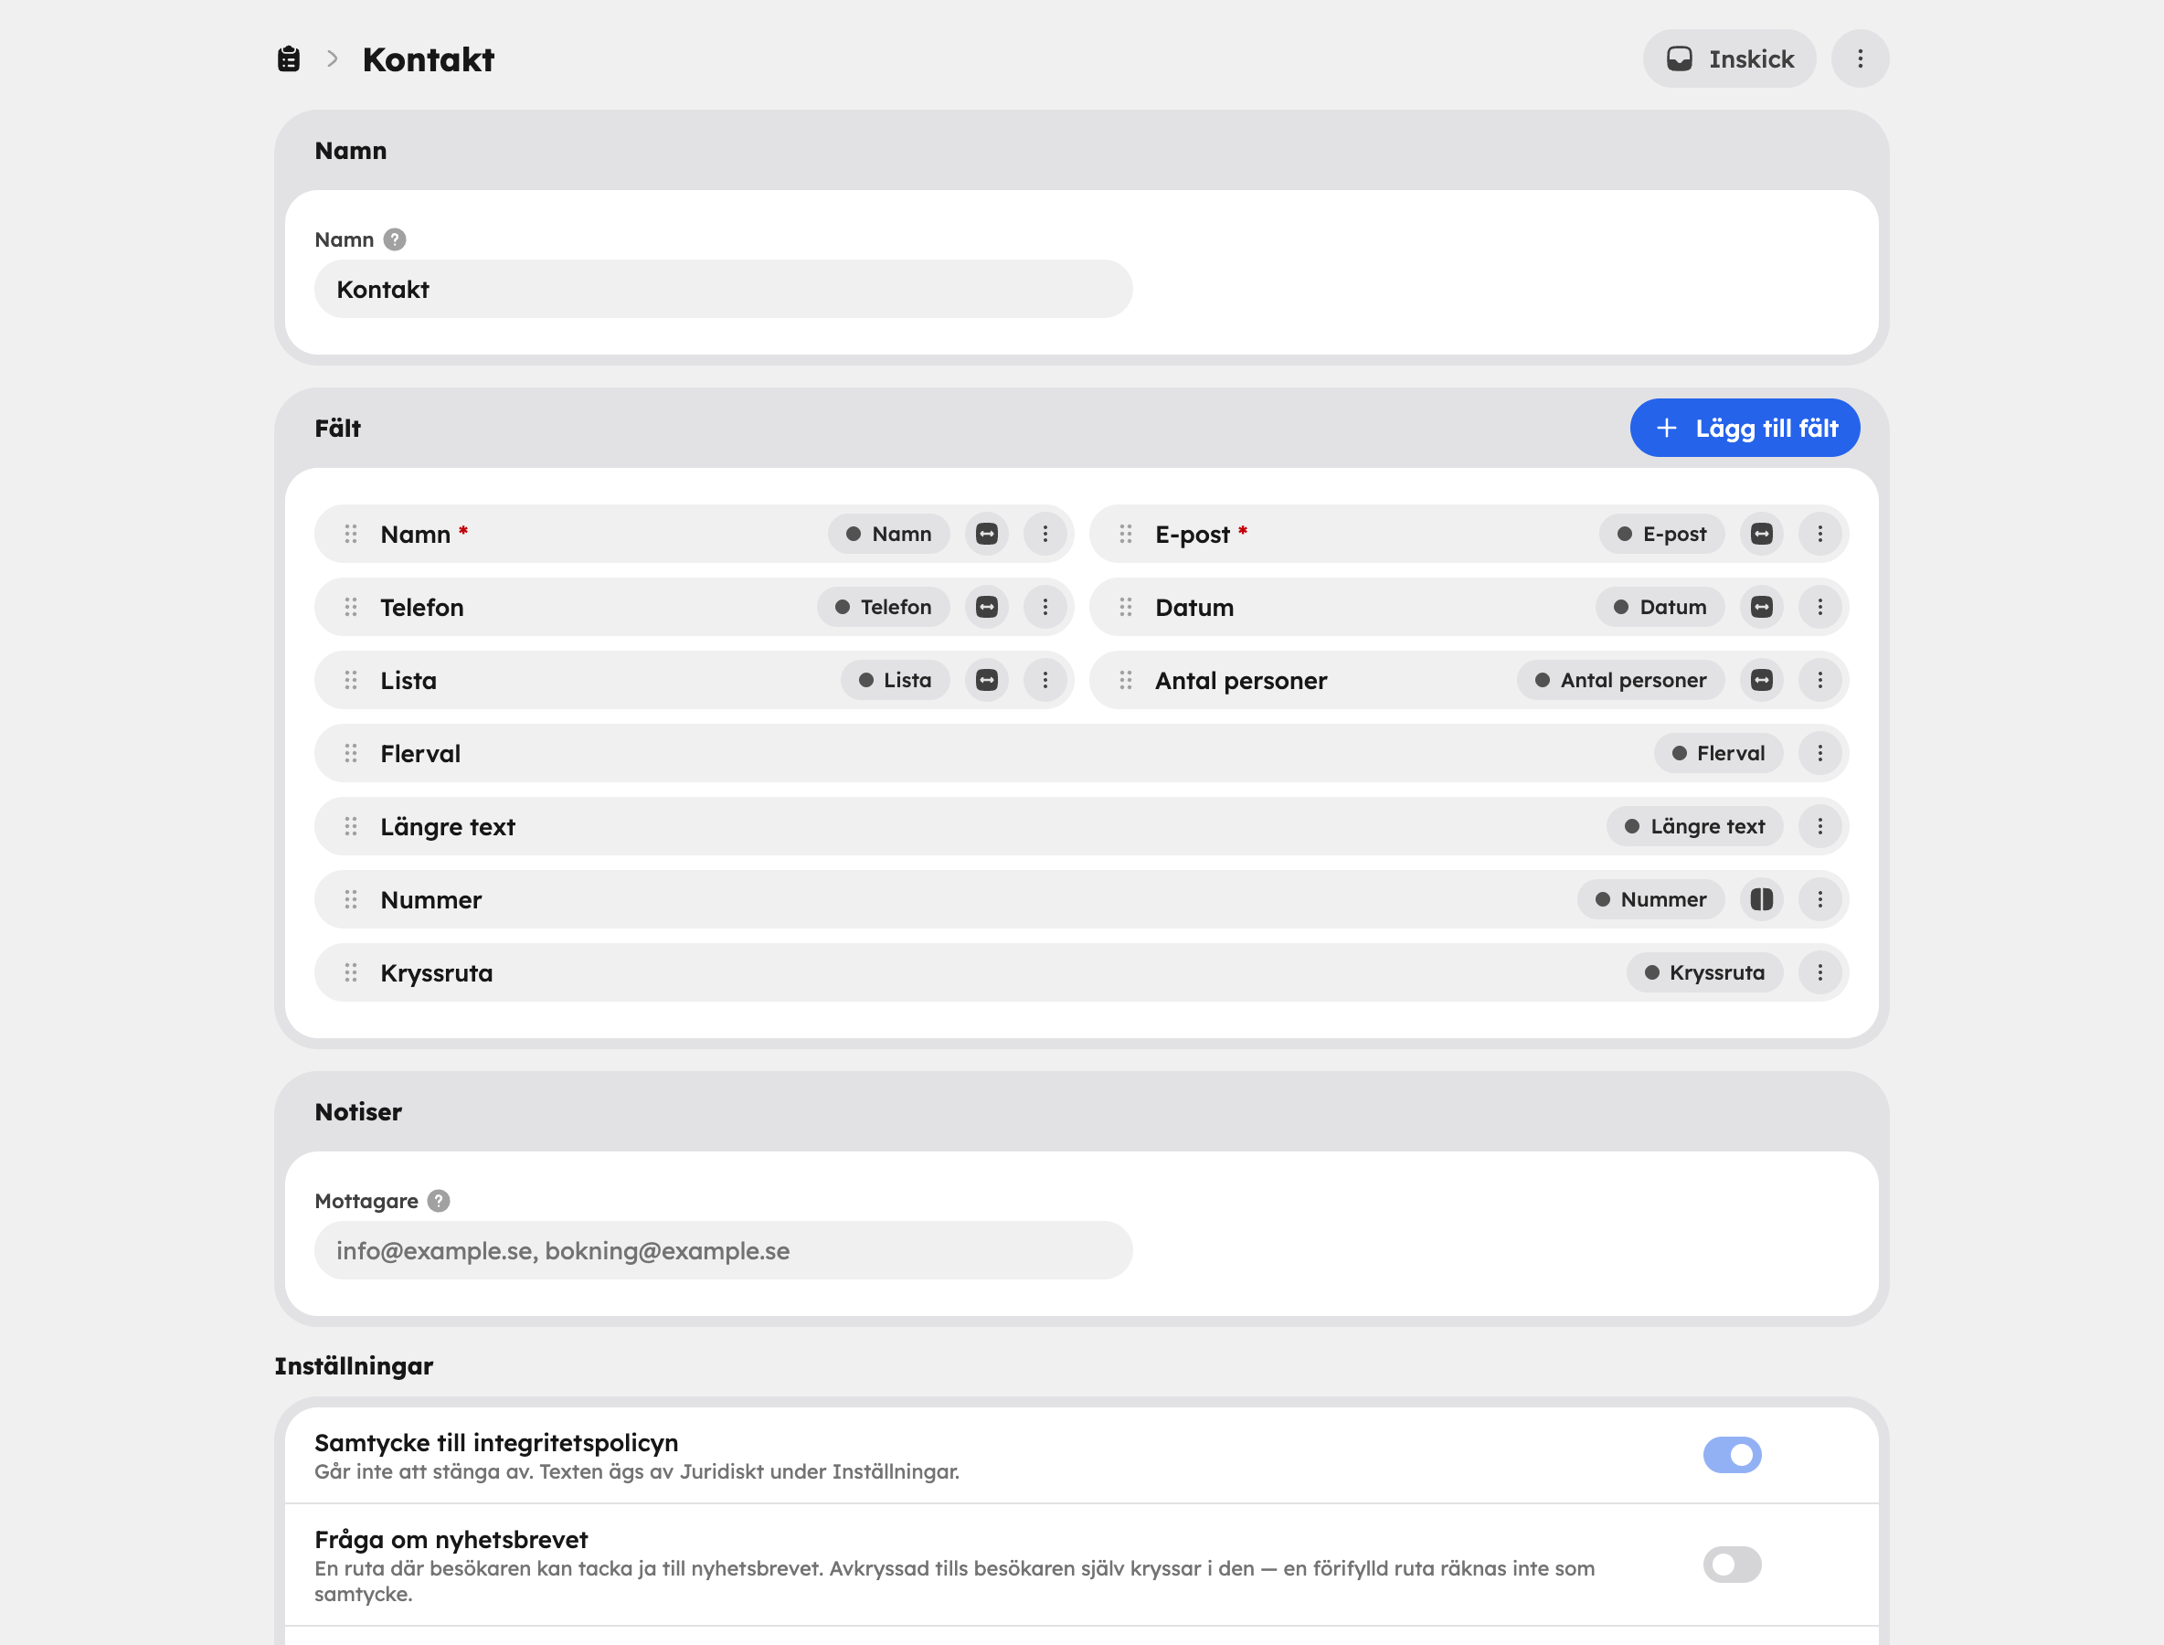Viewport: 2164px width, 1645px height.
Task: Open the options menu for Längre text field
Action: coord(1819,826)
